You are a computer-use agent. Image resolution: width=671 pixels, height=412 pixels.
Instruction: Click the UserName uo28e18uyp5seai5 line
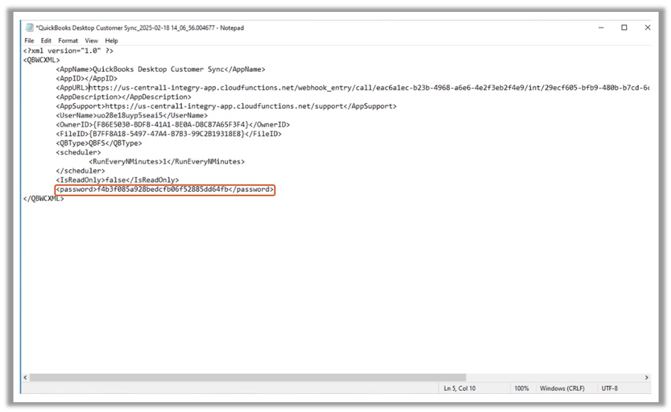pyautogui.click(x=132, y=116)
